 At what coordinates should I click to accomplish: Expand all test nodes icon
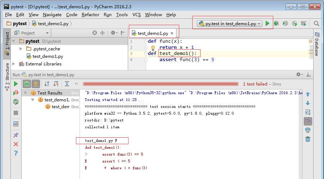point(67,84)
